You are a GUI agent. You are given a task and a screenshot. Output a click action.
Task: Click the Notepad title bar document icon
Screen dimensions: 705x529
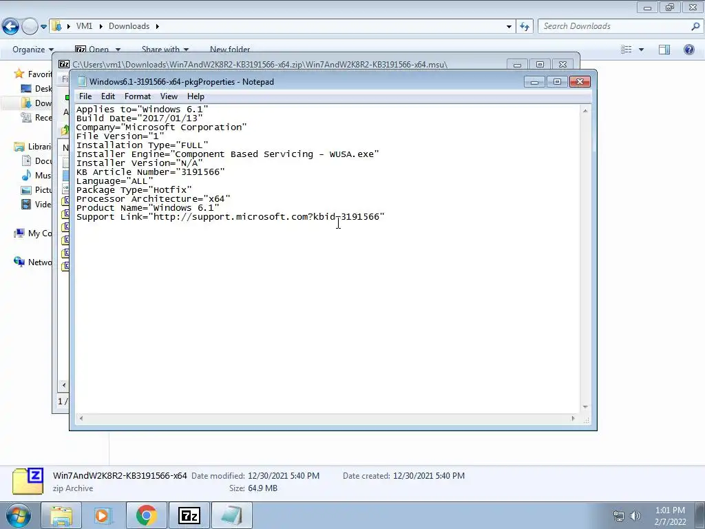click(82, 81)
